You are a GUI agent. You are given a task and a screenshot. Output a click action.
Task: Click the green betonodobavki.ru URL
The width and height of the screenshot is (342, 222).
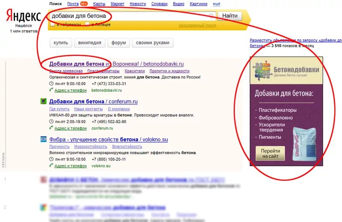coord(106,90)
